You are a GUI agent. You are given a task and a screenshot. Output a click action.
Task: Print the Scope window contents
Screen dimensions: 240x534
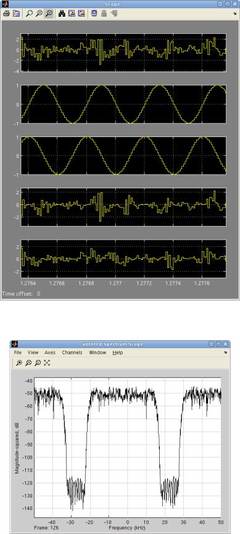[x=6, y=14]
